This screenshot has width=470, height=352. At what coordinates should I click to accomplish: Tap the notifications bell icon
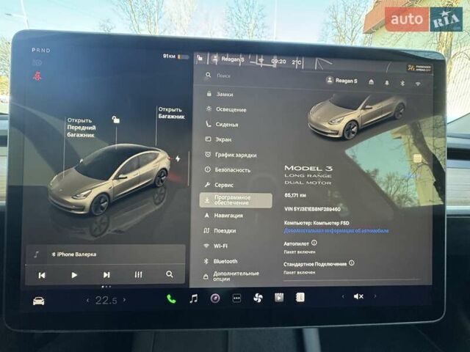[x=387, y=83]
